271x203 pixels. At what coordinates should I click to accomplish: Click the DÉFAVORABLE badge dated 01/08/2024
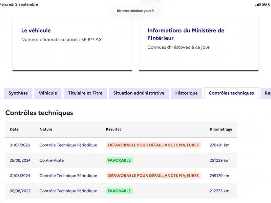point(153,176)
